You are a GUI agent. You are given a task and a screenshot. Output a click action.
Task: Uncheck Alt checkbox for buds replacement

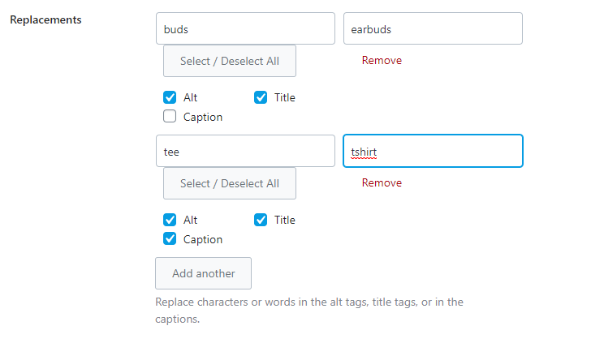click(170, 98)
